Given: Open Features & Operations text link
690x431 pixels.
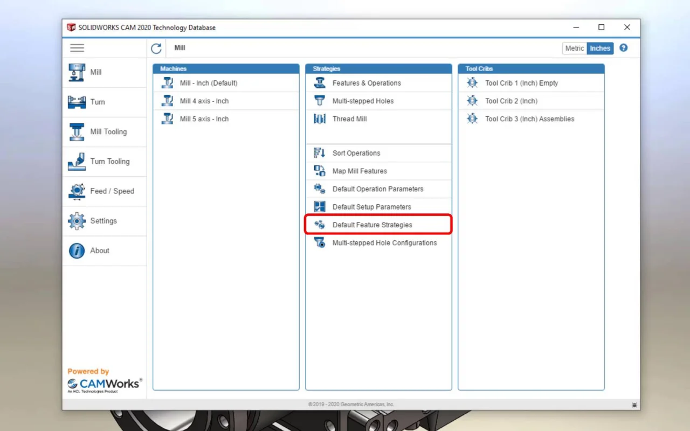Looking at the screenshot, I should [x=367, y=83].
